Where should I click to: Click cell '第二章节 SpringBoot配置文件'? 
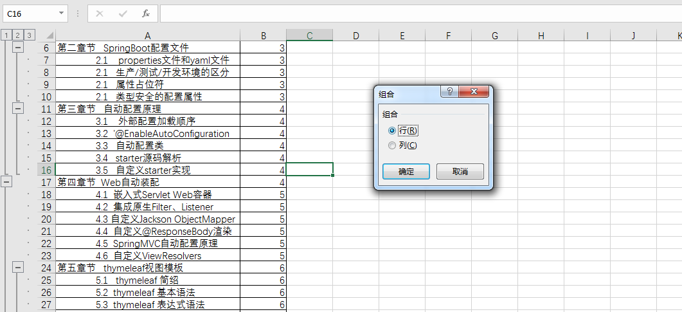[148, 48]
